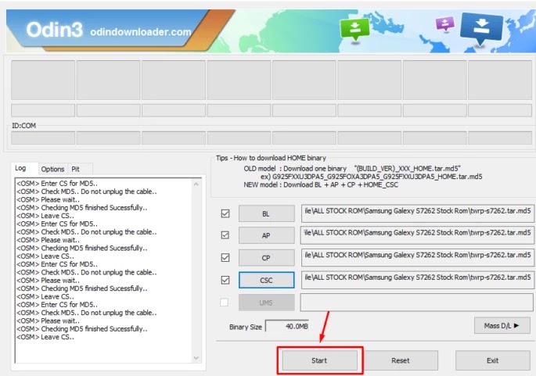This screenshot has height=376, width=536.
Task: Uncheck the AP checkbox
Action: pyautogui.click(x=225, y=235)
